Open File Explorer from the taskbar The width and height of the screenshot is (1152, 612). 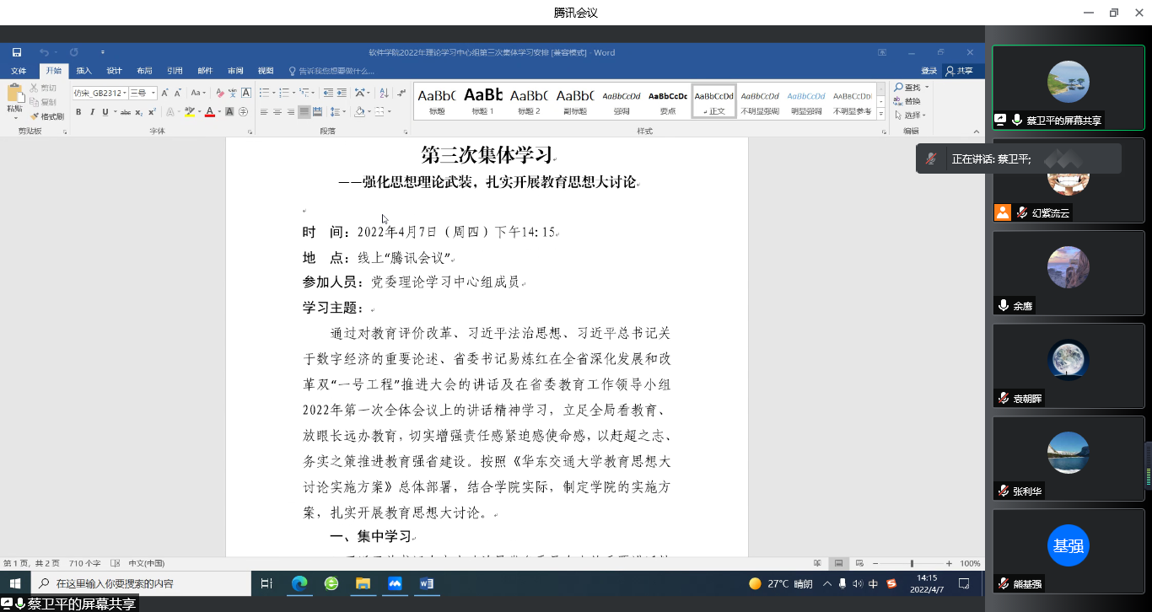363,583
